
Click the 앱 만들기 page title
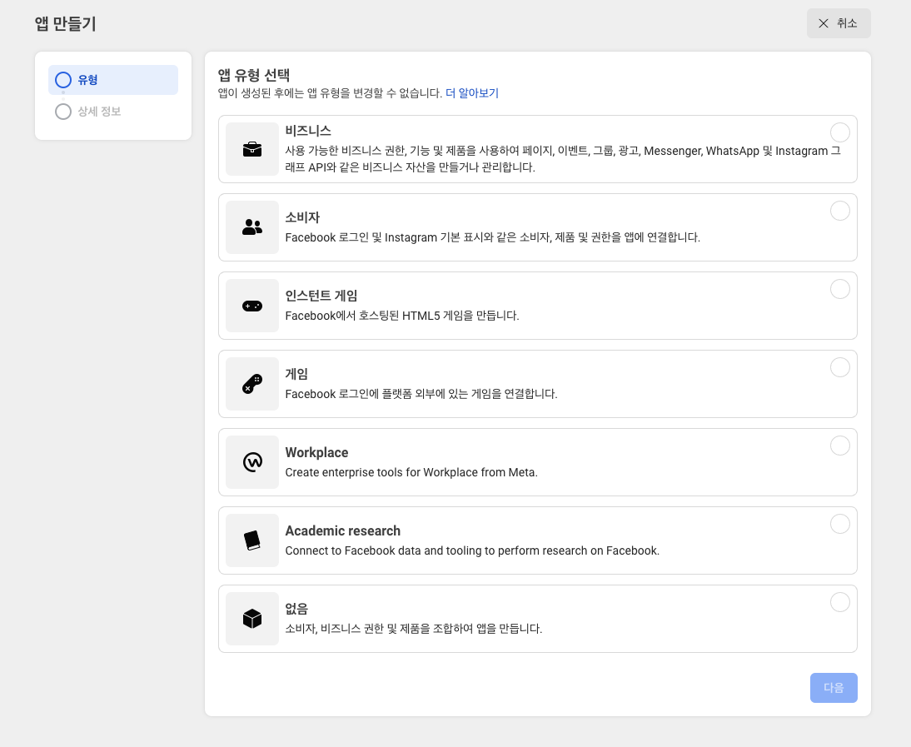pyautogui.click(x=65, y=24)
